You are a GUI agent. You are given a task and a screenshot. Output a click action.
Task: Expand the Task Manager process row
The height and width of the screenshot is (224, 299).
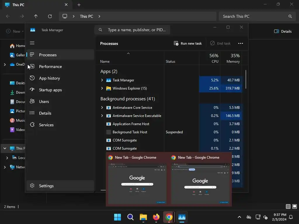tap(102, 80)
